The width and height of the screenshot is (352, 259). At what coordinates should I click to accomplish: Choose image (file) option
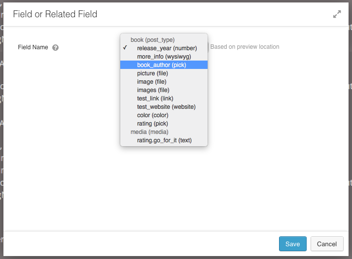164,82
